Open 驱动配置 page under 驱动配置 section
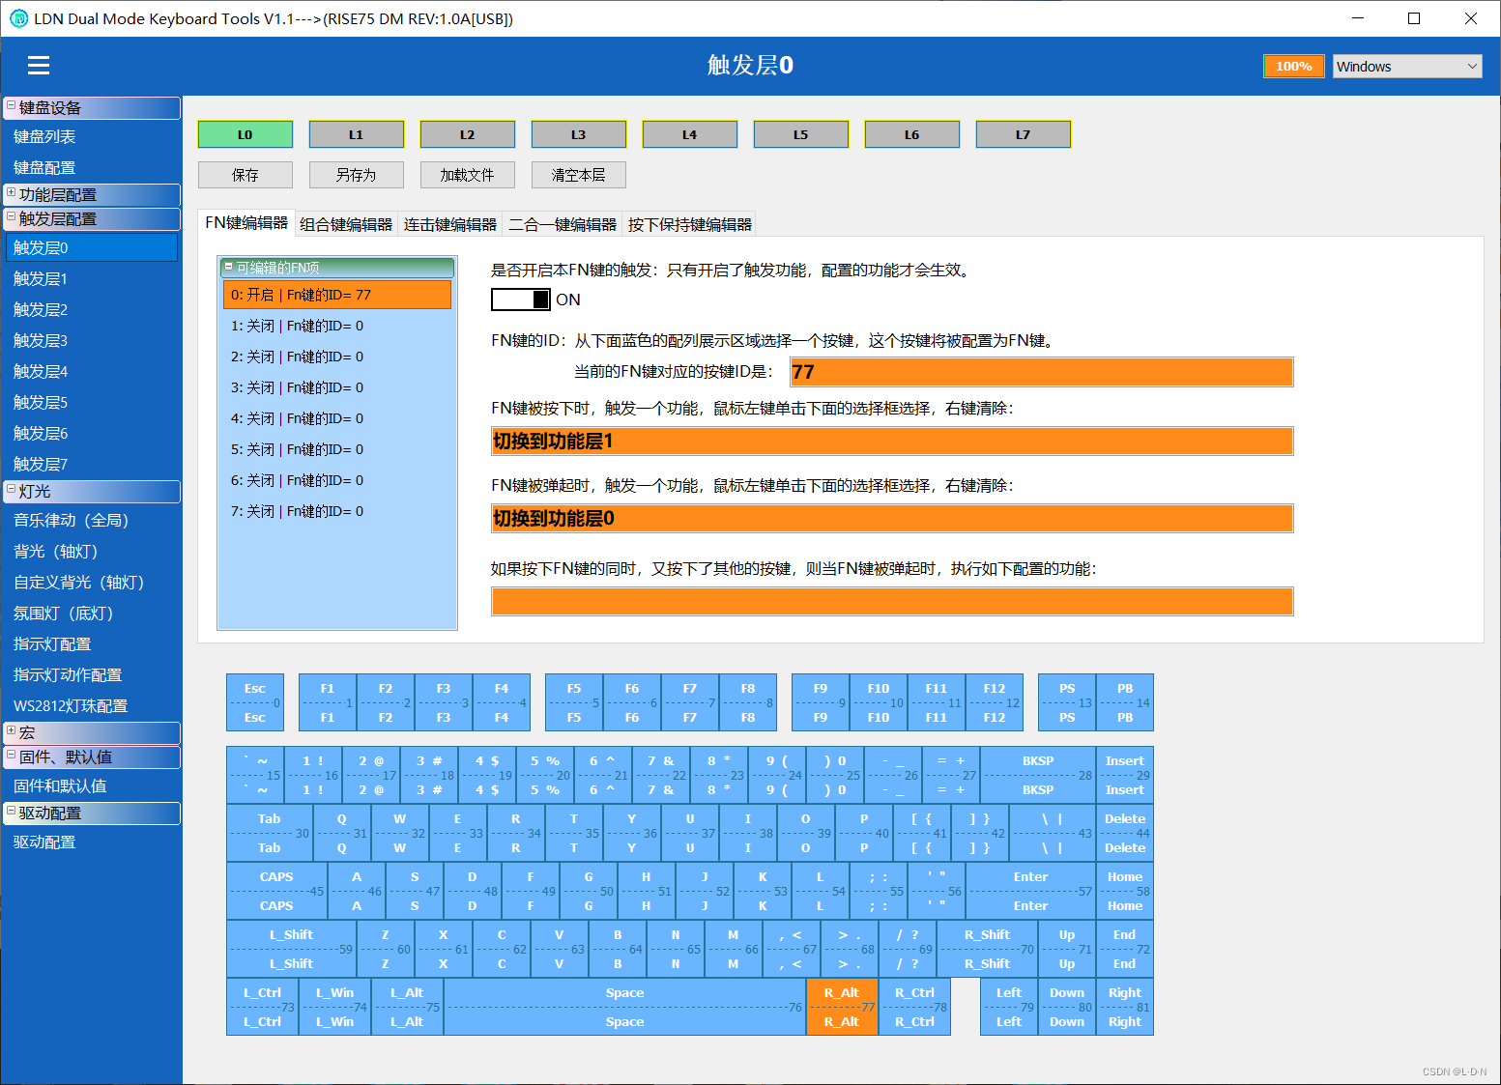 click(91, 842)
